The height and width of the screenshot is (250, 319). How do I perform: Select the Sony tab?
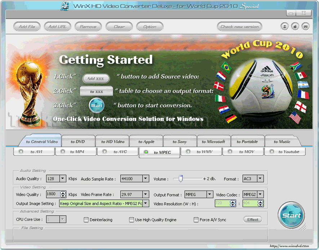coord(180,142)
